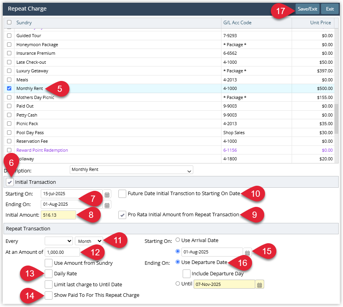Select the Honeymoon Package row
This screenshot has height=307, width=343.
point(169,45)
